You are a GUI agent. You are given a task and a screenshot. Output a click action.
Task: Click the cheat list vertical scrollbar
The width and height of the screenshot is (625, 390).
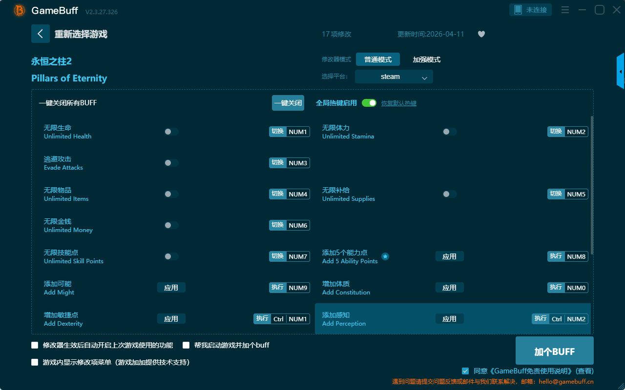click(592, 185)
